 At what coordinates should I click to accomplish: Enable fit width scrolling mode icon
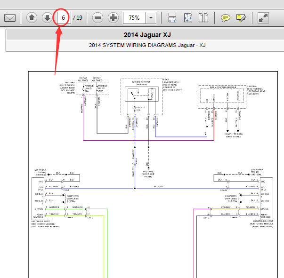pyautogui.click(x=172, y=18)
